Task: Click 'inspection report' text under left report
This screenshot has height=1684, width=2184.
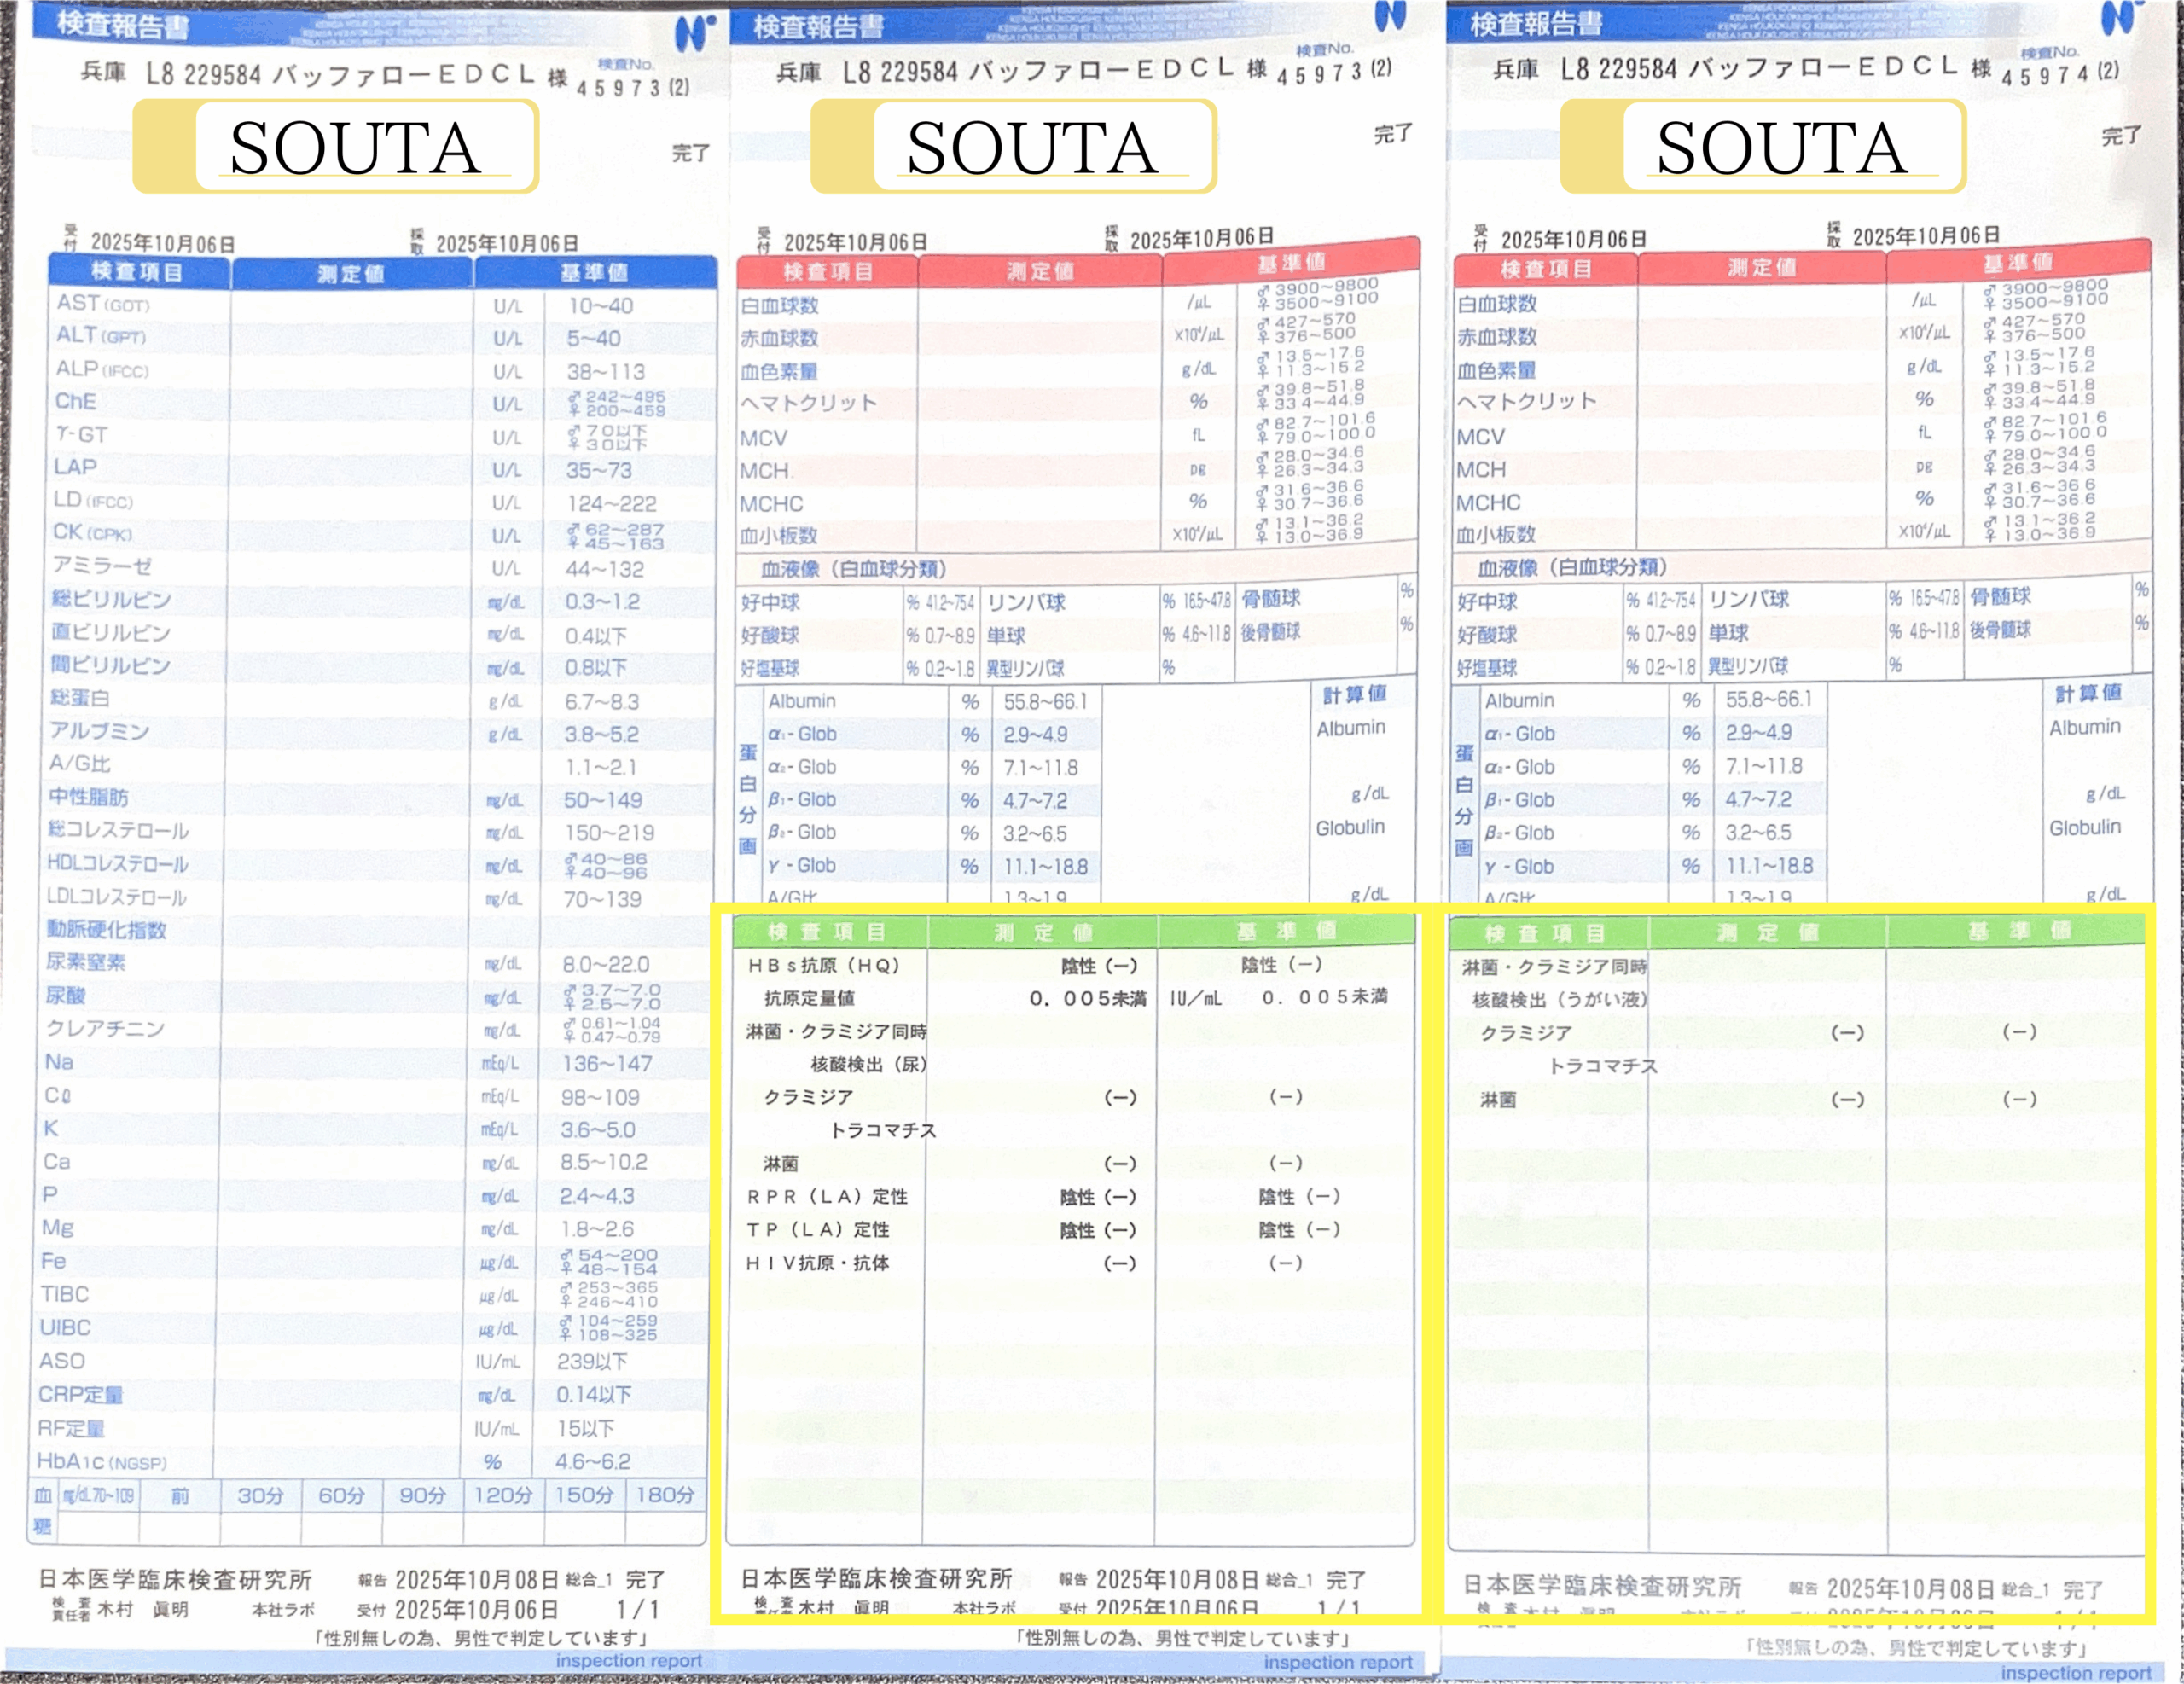Action: (x=628, y=1660)
